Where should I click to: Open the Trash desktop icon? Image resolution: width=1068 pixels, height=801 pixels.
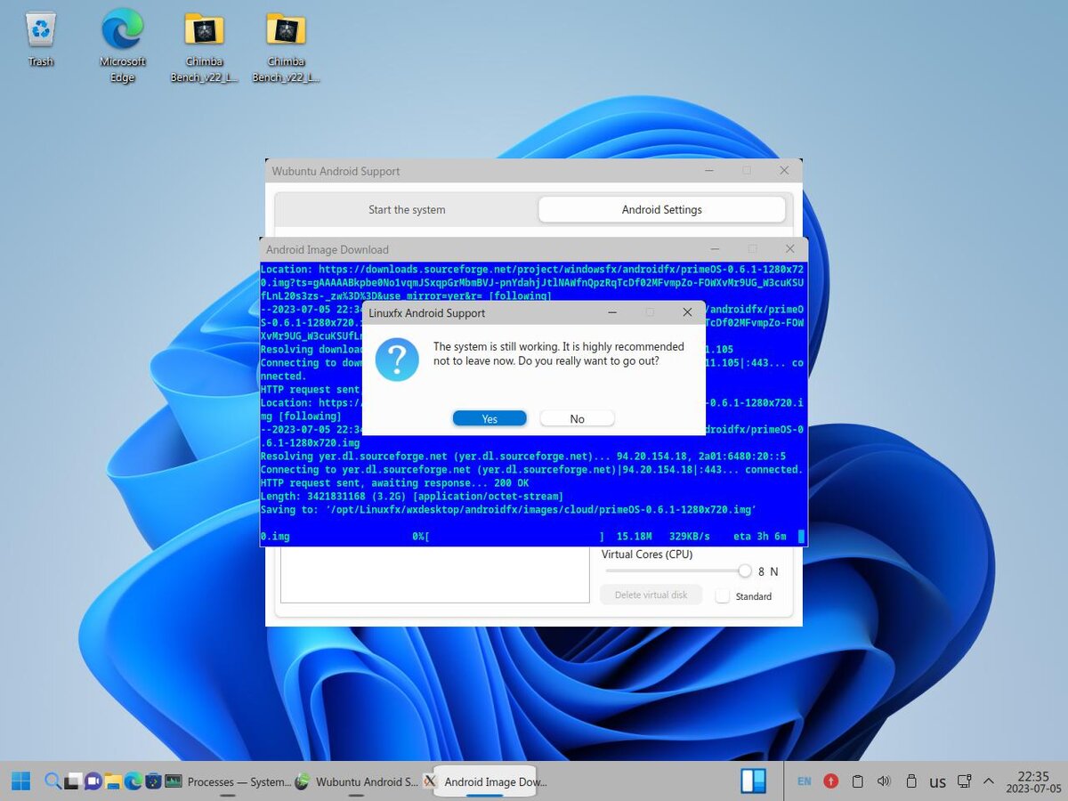pos(41,38)
